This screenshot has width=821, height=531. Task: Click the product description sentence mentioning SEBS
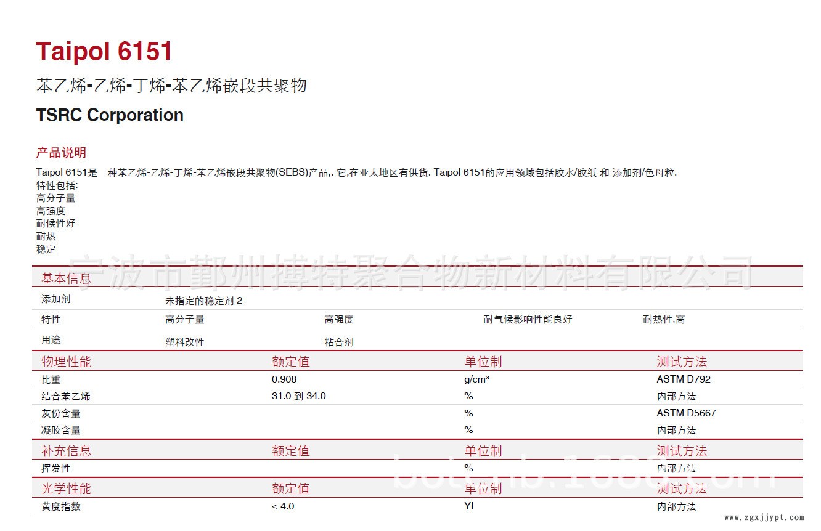(357, 172)
